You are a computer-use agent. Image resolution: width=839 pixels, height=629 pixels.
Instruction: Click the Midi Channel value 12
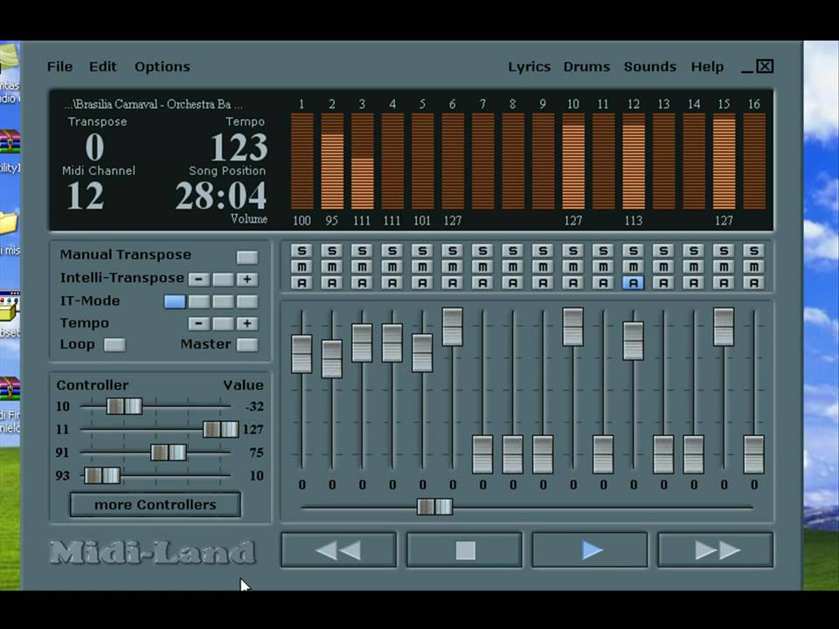pyautogui.click(x=86, y=196)
